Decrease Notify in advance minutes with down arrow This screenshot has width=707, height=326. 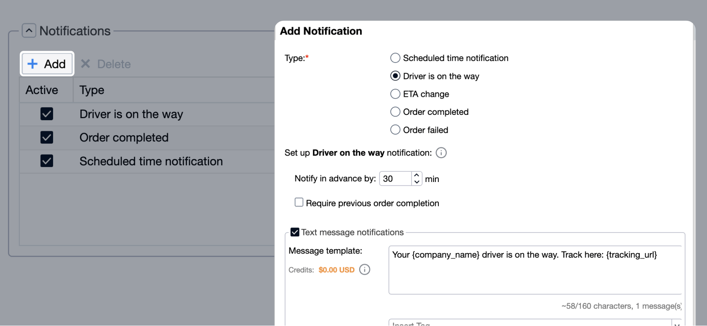click(x=417, y=182)
